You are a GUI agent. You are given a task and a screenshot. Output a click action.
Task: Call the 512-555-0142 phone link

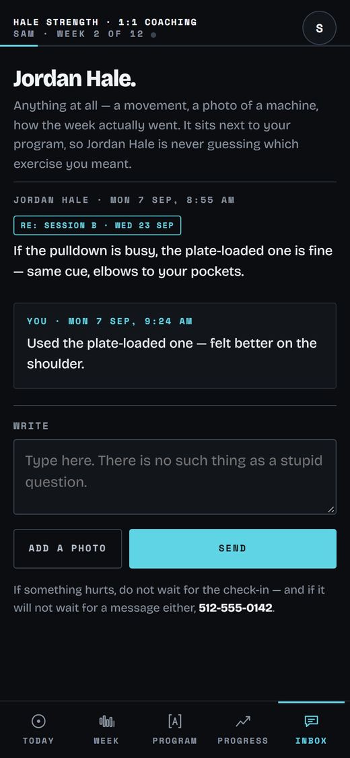click(236, 608)
